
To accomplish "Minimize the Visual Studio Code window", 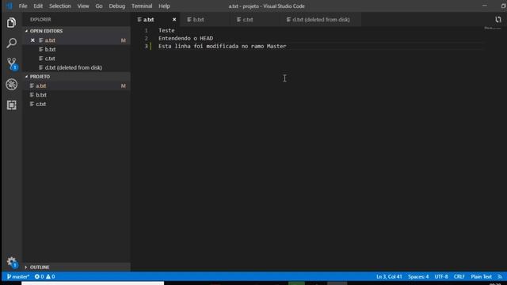I will click(x=484, y=6).
